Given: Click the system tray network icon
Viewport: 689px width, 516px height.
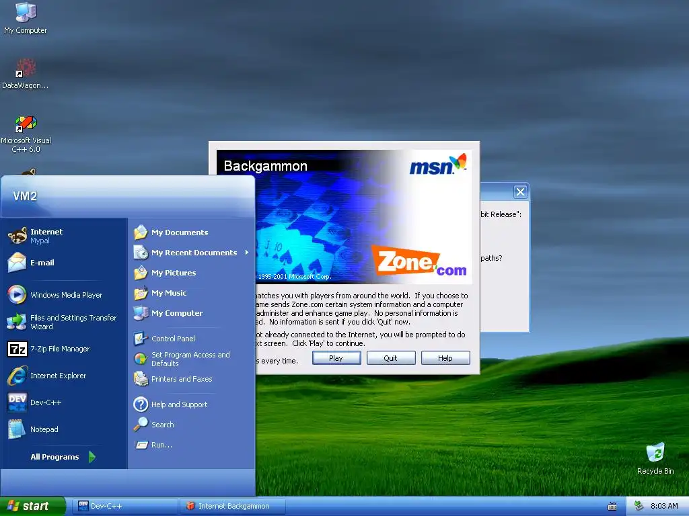Looking at the screenshot, I should tap(639, 506).
